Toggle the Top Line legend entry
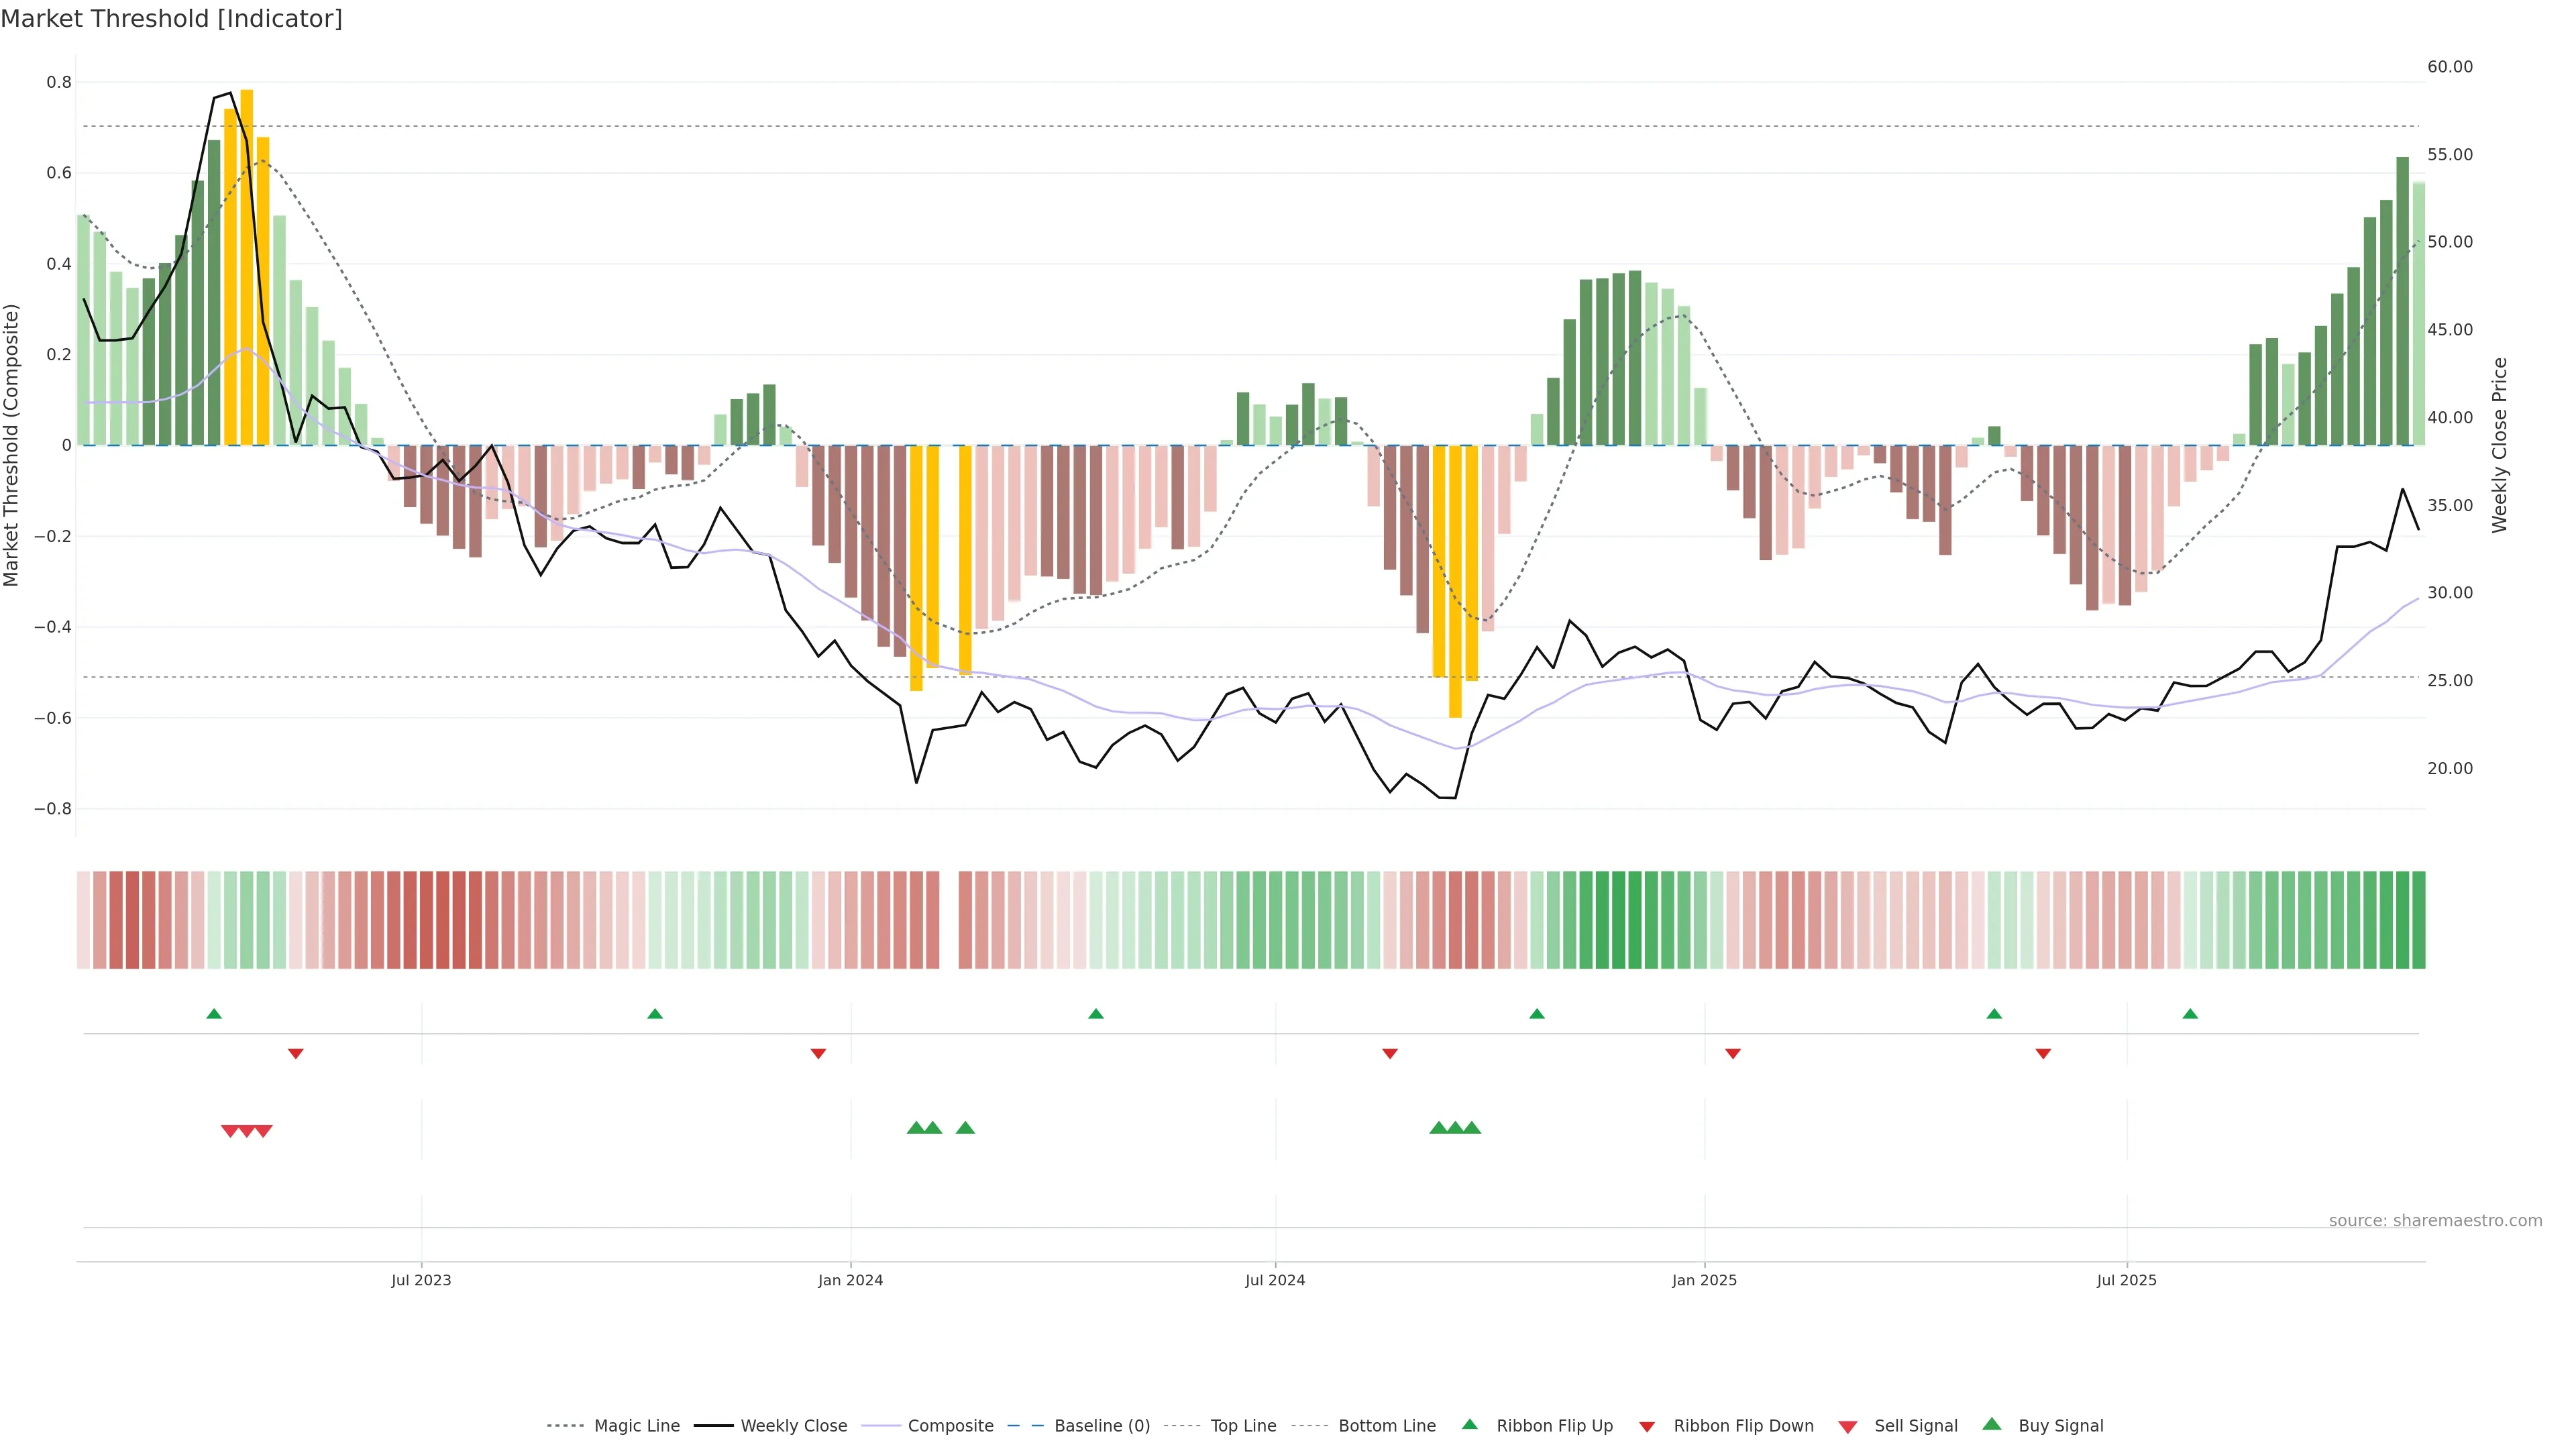The height and width of the screenshot is (1449, 2576). 1243,1426
